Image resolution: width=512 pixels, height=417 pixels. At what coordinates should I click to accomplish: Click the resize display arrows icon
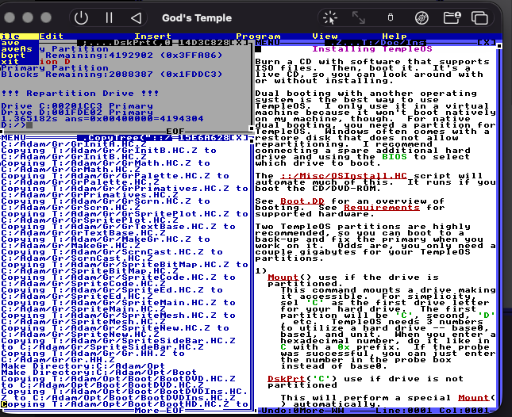tap(359, 17)
